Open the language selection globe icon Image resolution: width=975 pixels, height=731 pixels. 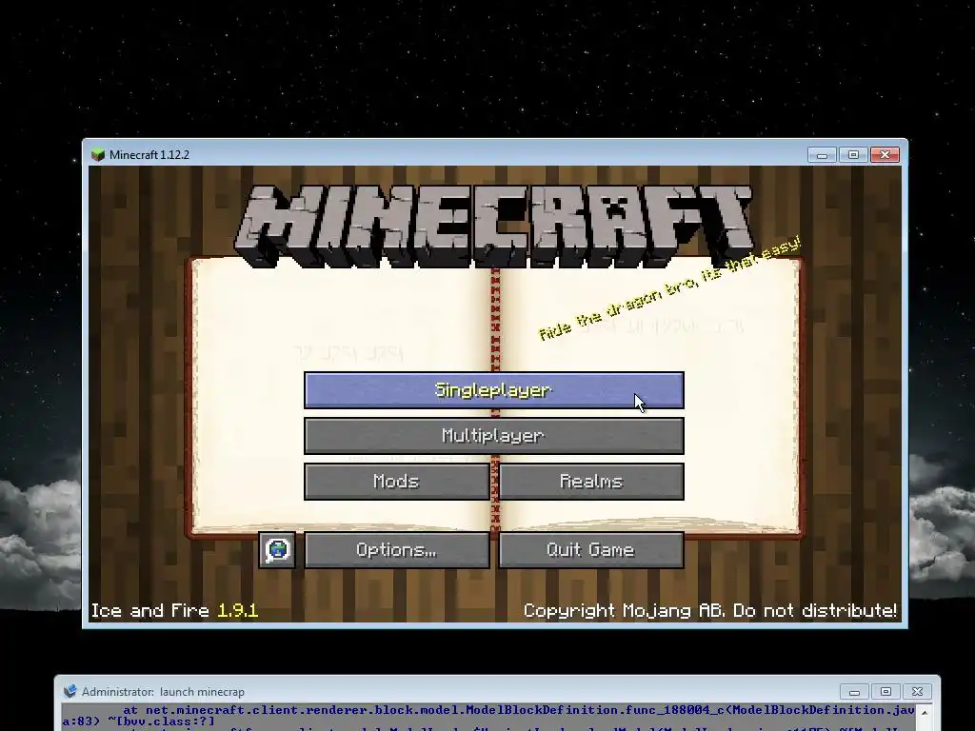click(x=277, y=549)
